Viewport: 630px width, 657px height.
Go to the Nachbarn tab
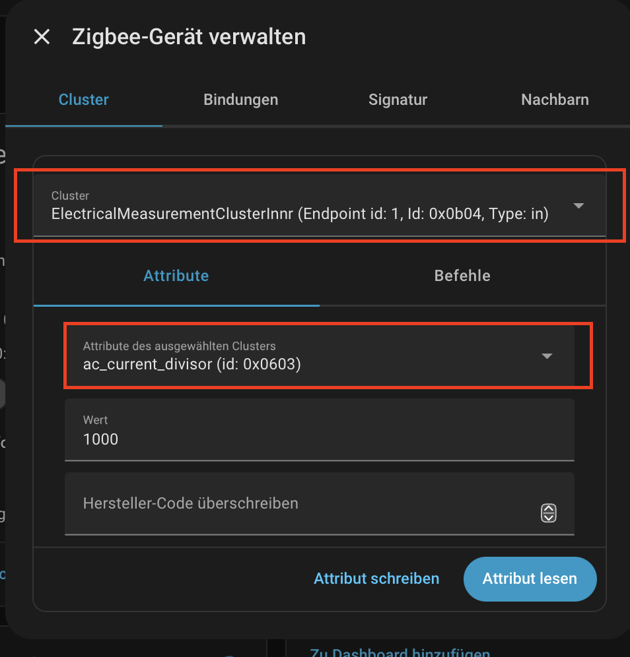555,100
